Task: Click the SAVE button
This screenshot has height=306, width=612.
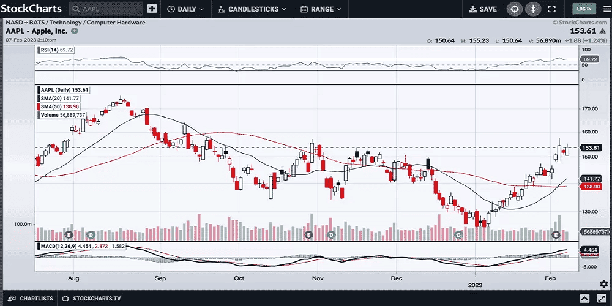Action: [x=483, y=9]
